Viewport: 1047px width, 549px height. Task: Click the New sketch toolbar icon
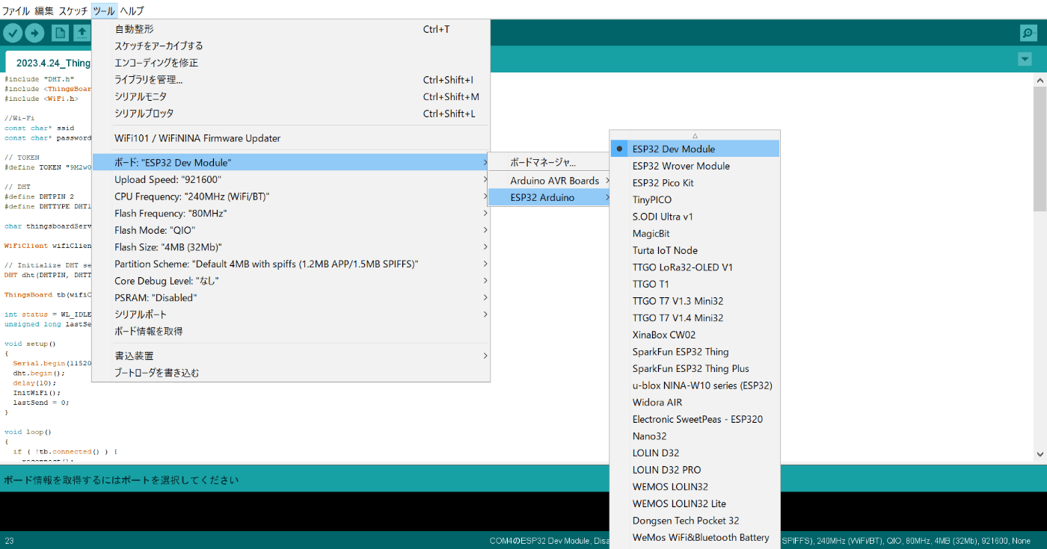[60, 33]
